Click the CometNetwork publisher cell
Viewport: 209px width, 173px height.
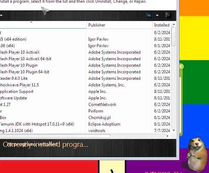click(x=102, y=105)
